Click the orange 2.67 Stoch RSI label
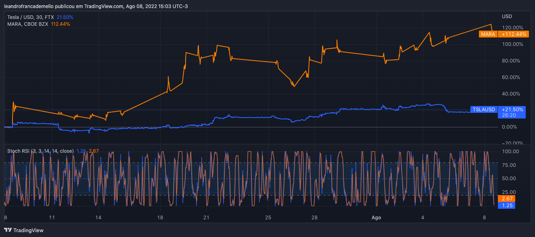The height and width of the screenshot is (237, 535). (507, 199)
